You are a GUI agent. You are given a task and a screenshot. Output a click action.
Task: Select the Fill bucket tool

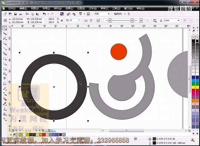pos(5,114)
